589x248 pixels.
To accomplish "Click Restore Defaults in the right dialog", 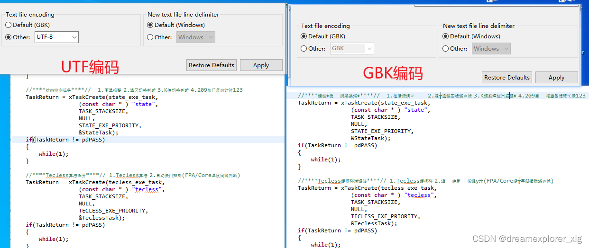I will click(x=507, y=78).
